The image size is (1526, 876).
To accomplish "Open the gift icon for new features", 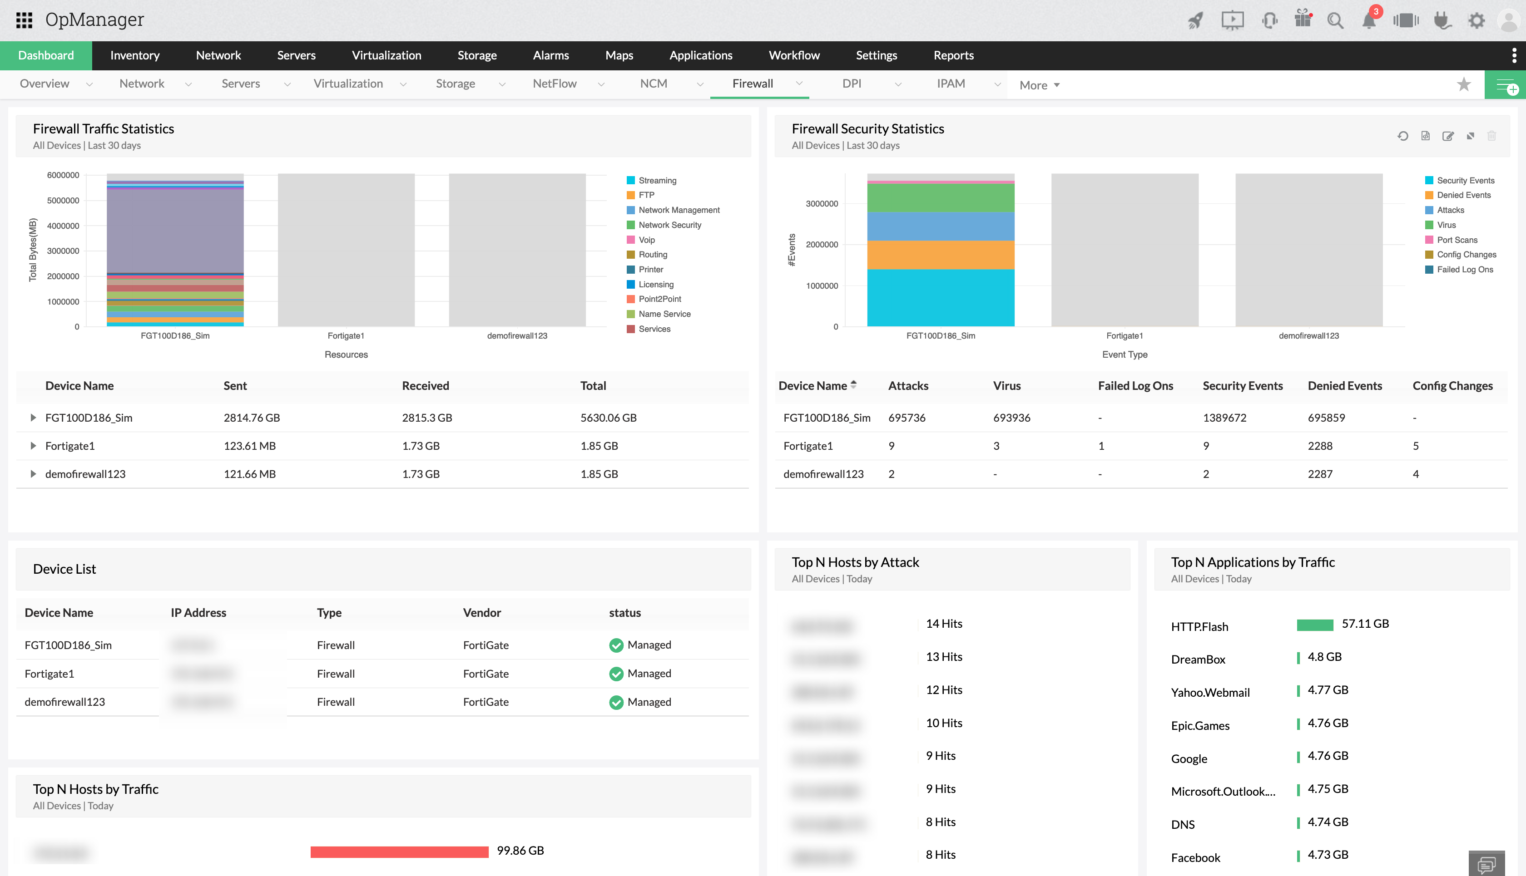I will tap(1302, 20).
